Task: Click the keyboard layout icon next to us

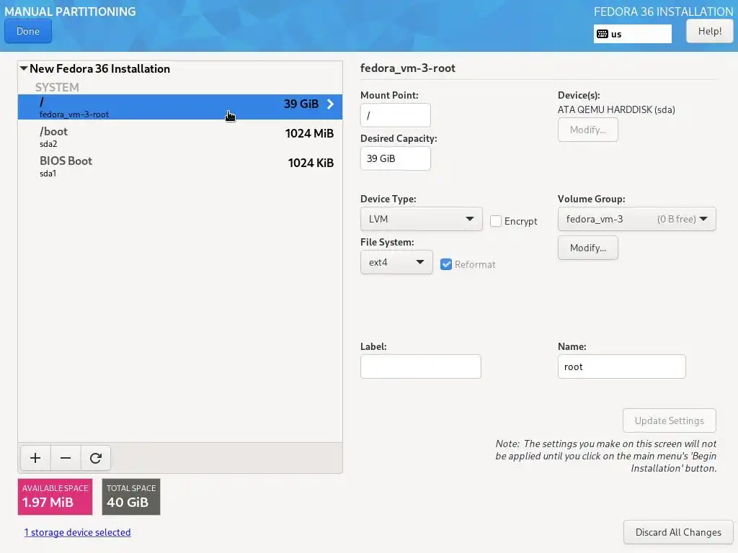Action: click(x=602, y=34)
